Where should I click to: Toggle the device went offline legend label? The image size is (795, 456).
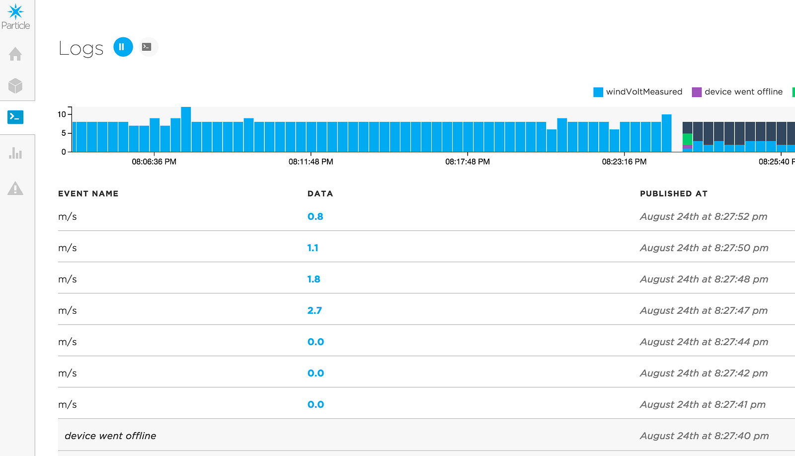pyautogui.click(x=743, y=92)
